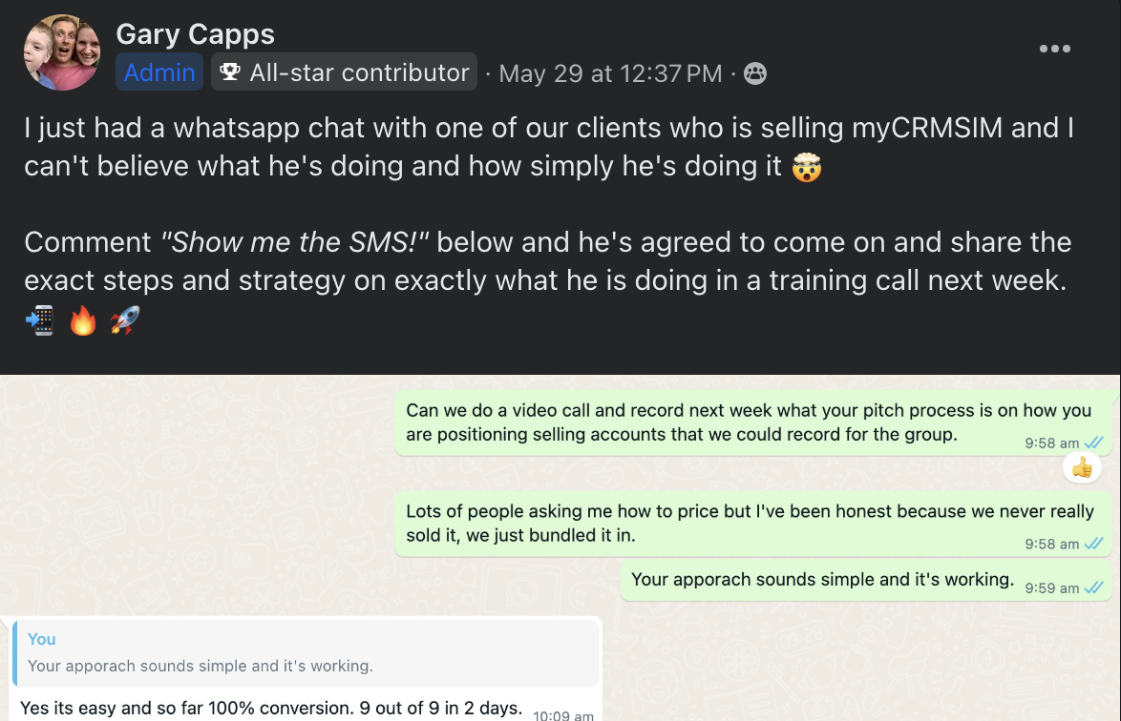Click the trophy icon in the contributor badge
The height and width of the screenshot is (721, 1121).
pyautogui.click(x=229, y=72)
